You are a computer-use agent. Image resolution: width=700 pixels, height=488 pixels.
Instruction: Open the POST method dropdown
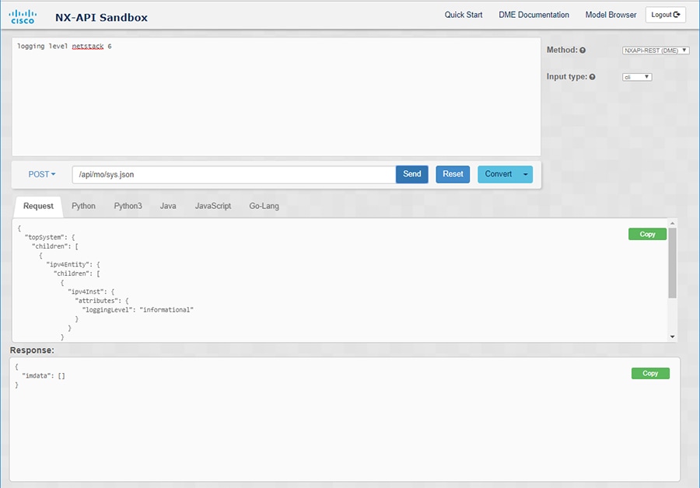pyautogui.click(x=42, y=174)
